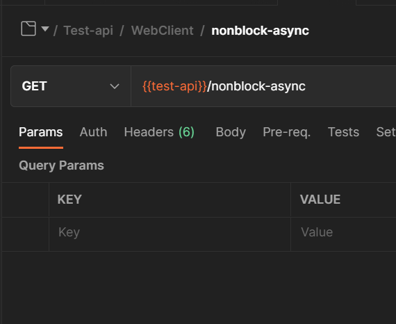The width and height of the screenshot is (396, 324).
Task: Click the nonblock-async request name
Action: (260, 31)
